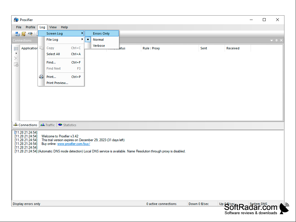Pin the Connections panel with pushpin icon
Viewport: 296px width, 222px height.
[x=276, y=40]
